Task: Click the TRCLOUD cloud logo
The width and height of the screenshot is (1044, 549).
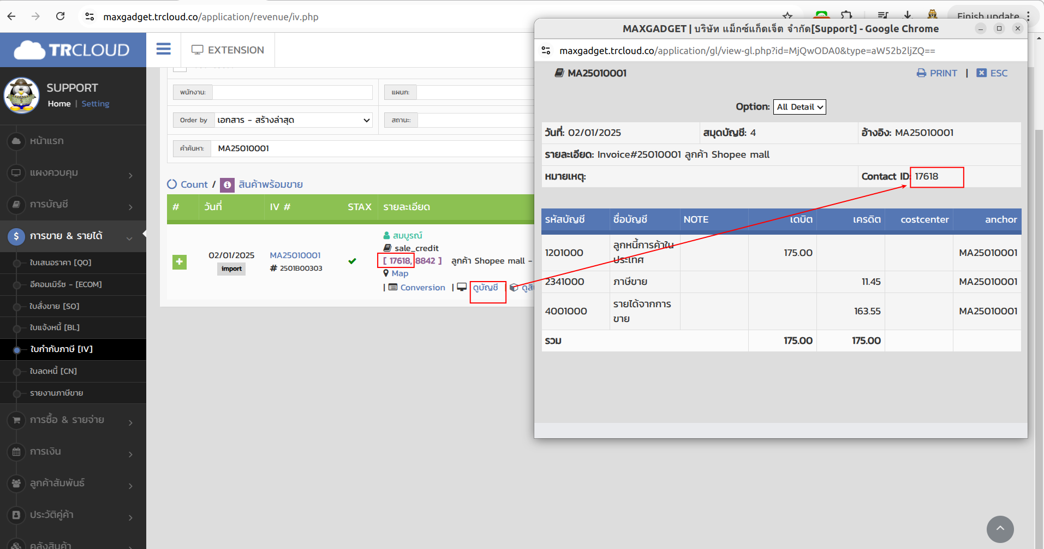Action: click(72, 50)
